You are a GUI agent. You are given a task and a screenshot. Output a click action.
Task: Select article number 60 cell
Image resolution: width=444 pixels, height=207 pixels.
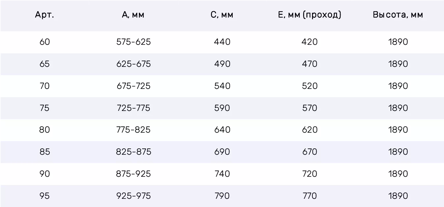44,42
